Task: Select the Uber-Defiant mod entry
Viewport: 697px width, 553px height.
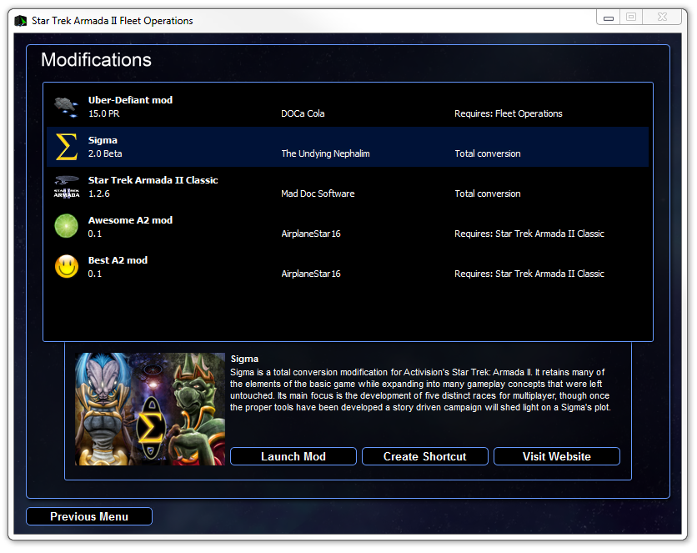Action: click(x=348, y=107)
